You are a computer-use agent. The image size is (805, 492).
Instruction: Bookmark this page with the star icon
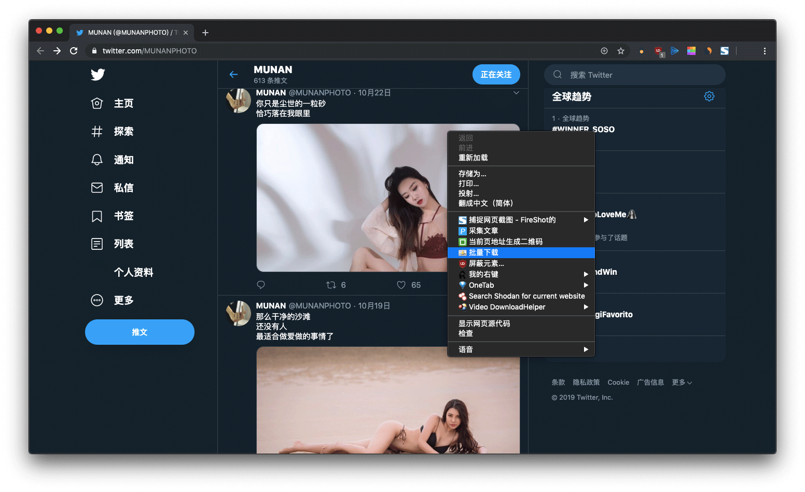[x=621, y=51]
